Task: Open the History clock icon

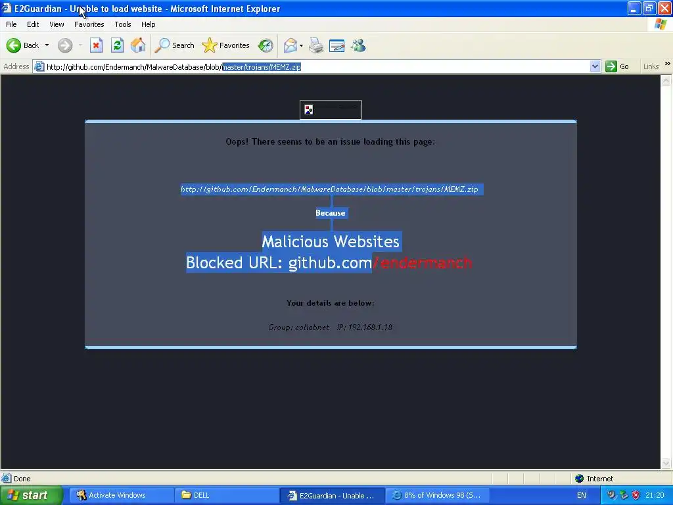Action: tap(266, 45)
